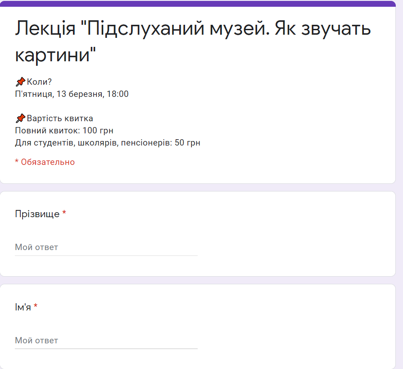Viewport: 403px width, 369px height.
Task: Click the red asterisk next to Прізвище
Action: tap(64, 214)
